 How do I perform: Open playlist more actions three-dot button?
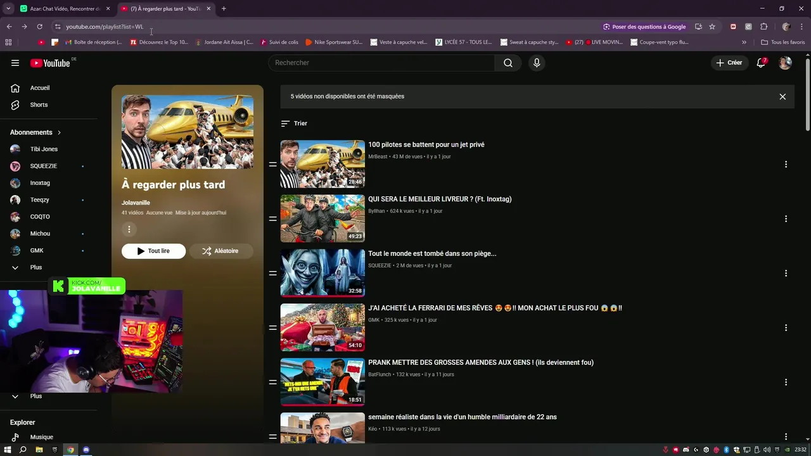click(x=129, y=229)
